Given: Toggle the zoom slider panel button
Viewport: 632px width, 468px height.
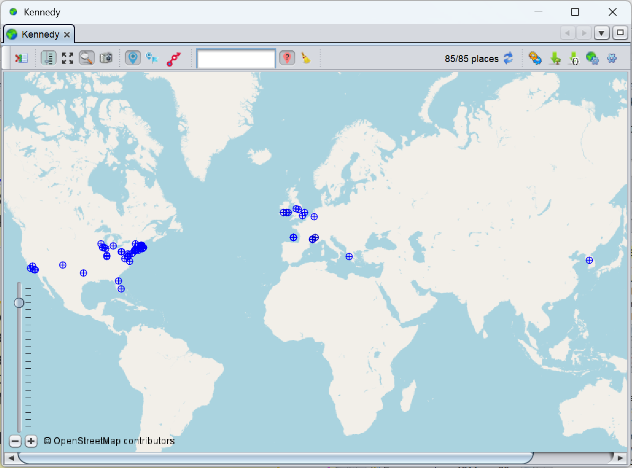Looking at the screenshot, I should click(x=48, y=58).
